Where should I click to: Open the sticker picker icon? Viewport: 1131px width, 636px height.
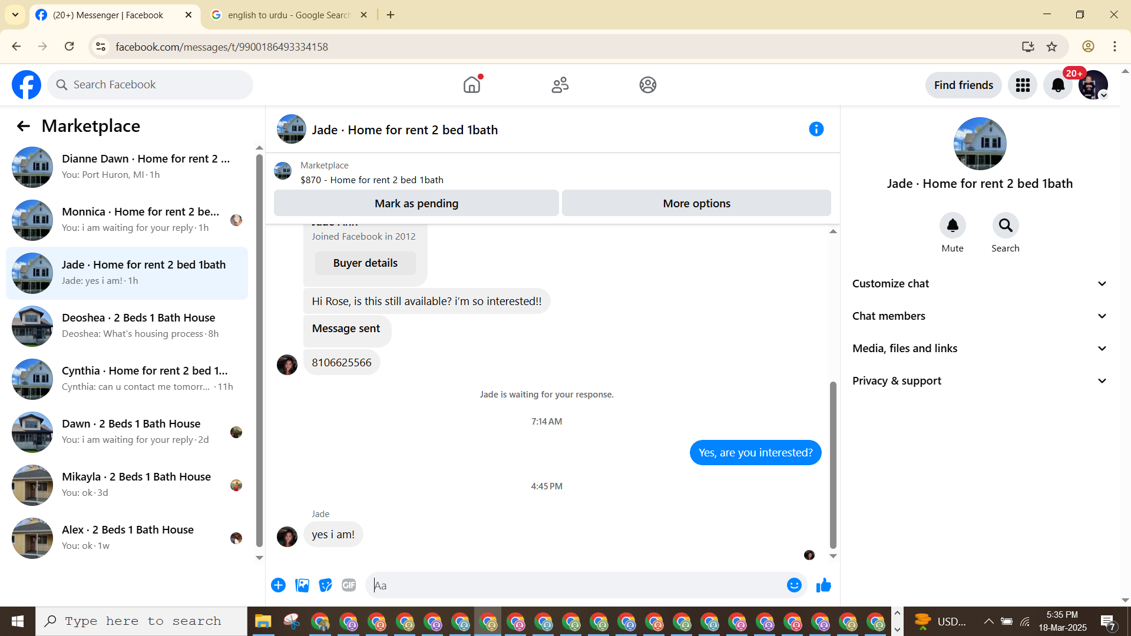tap(325, 585)
